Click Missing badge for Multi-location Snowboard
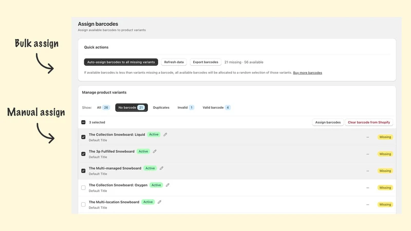 tap(385, 204)
